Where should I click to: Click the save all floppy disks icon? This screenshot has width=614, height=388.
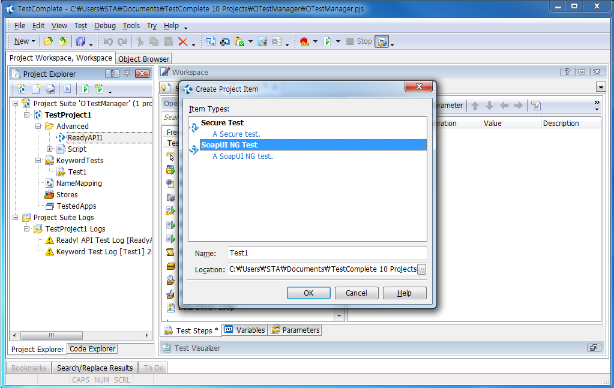[x=80, y=41]
